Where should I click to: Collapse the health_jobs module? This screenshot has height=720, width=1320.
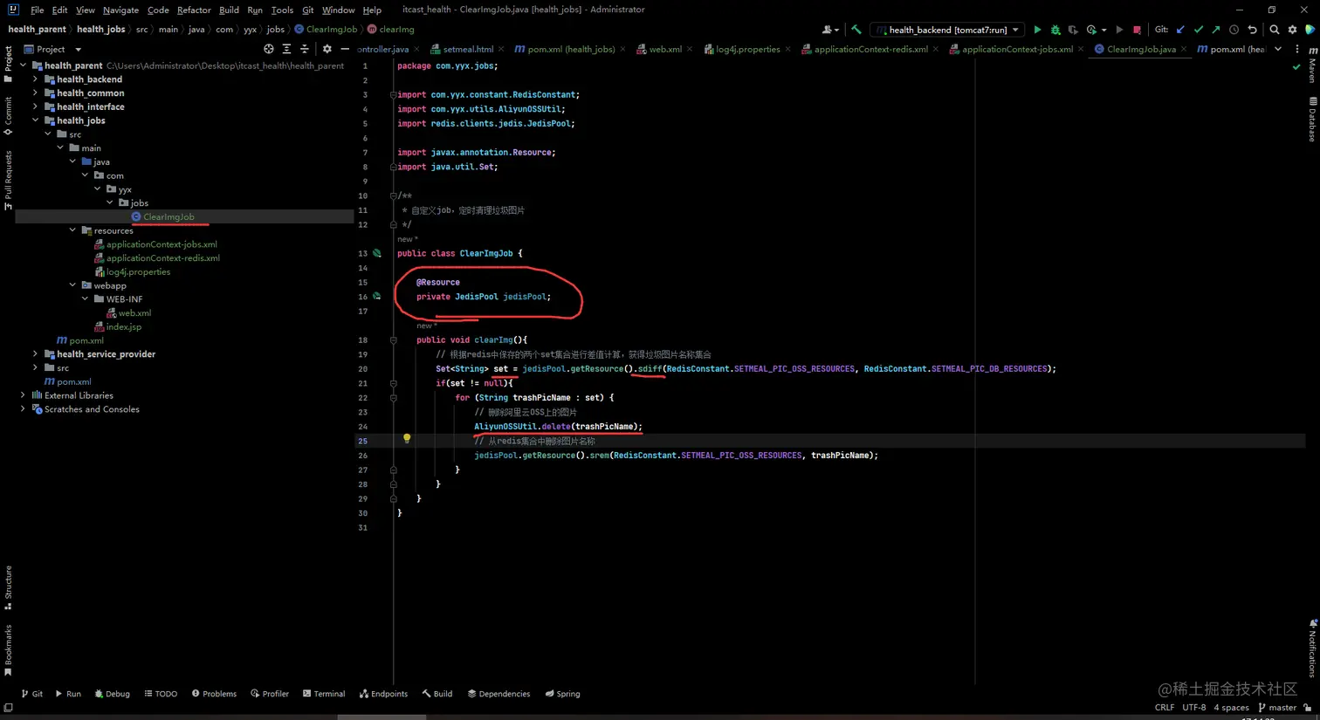[36, 120]
